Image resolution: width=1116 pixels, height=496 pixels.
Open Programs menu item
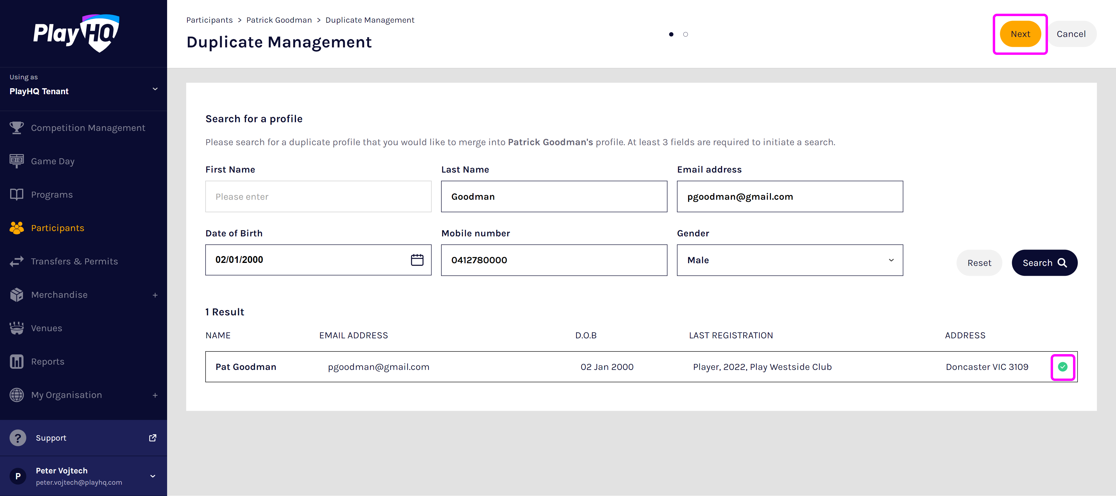[x=84, y=194]
